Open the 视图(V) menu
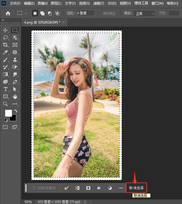Screen dimensions: 182x204 (125, 3)
